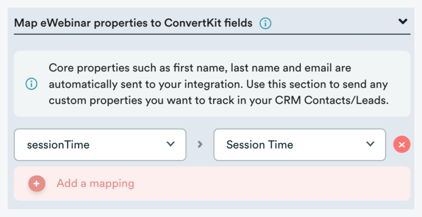Collapse the Map eWebinar properties section

point(403,22)
